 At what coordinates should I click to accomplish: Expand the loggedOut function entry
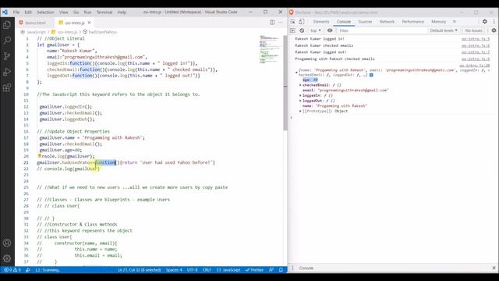pos(300,101)
